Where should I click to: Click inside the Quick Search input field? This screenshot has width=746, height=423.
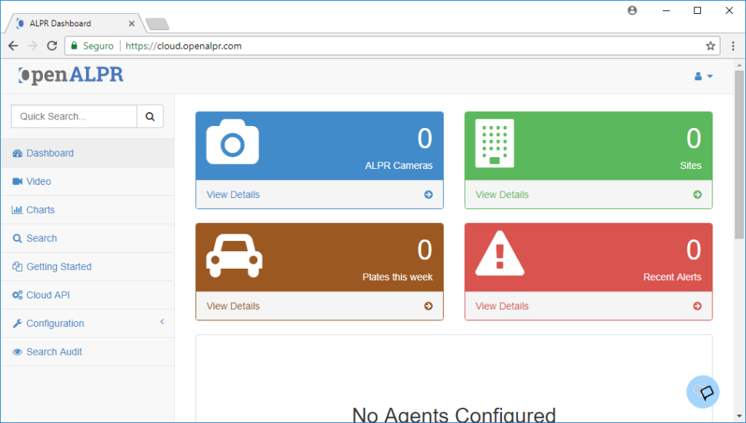tap(73, 116)
